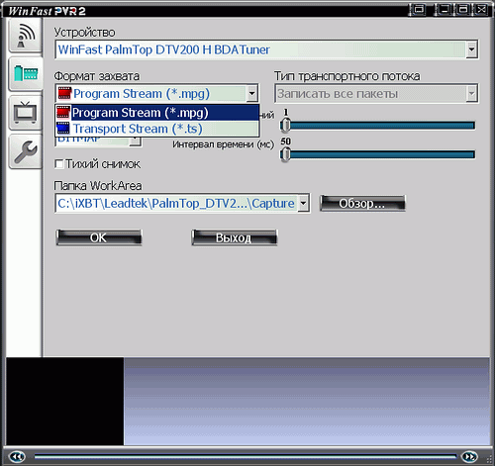Image resolution: width=495 pixels, height=466 pixels.
Task: Click the fast-forward button at bottom right
Action: (469, 457)
